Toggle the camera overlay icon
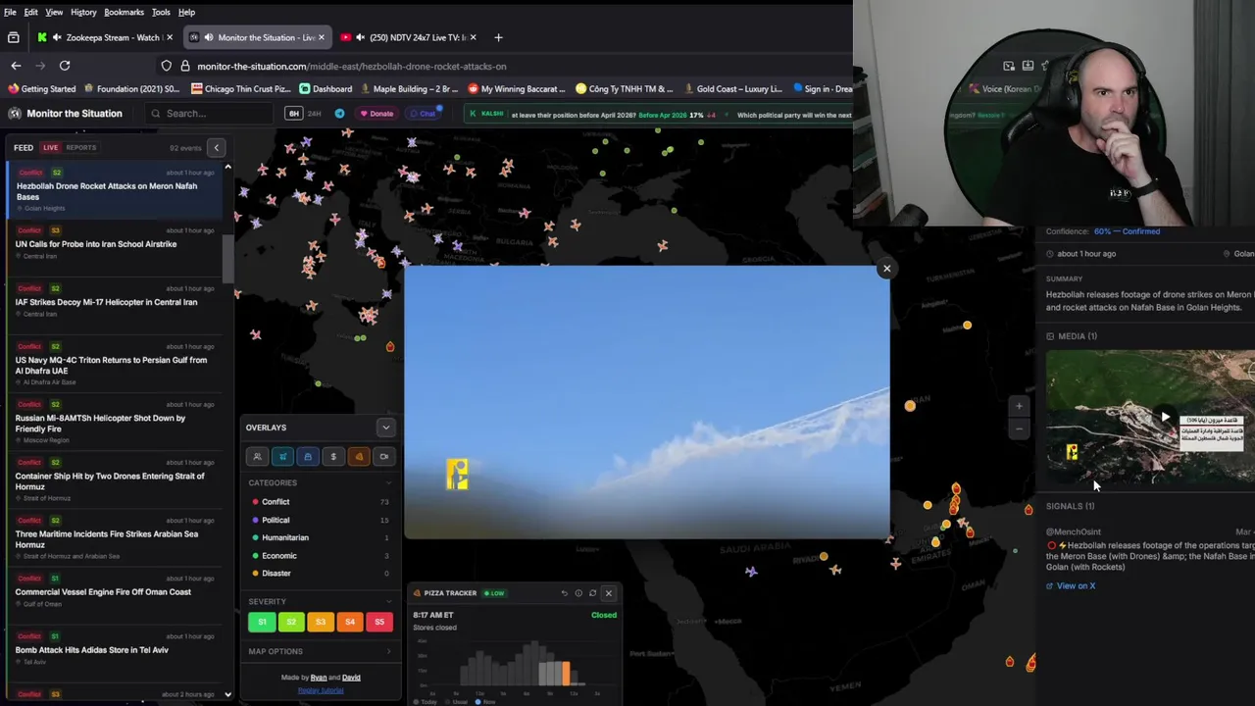The image size is (1255, 706). 384,456
